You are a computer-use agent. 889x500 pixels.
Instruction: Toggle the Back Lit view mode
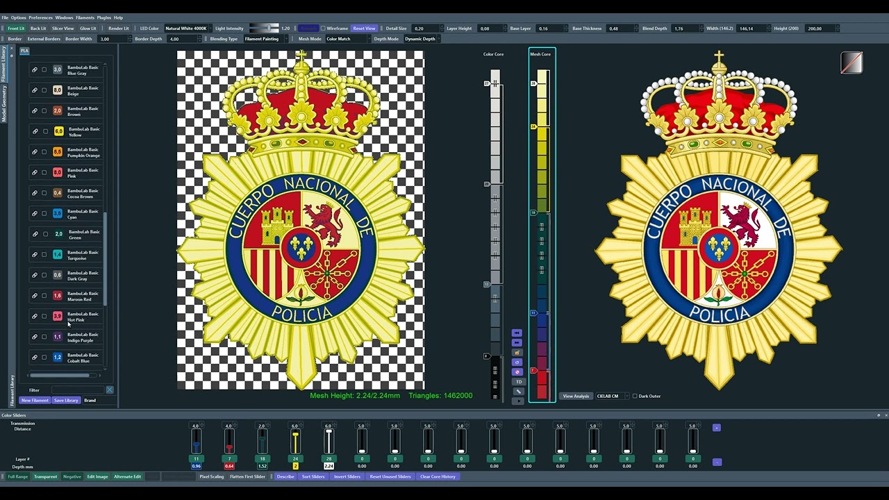pos(38,28)
